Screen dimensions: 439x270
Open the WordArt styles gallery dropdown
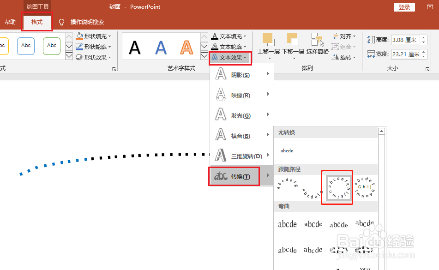coord(204,55)
